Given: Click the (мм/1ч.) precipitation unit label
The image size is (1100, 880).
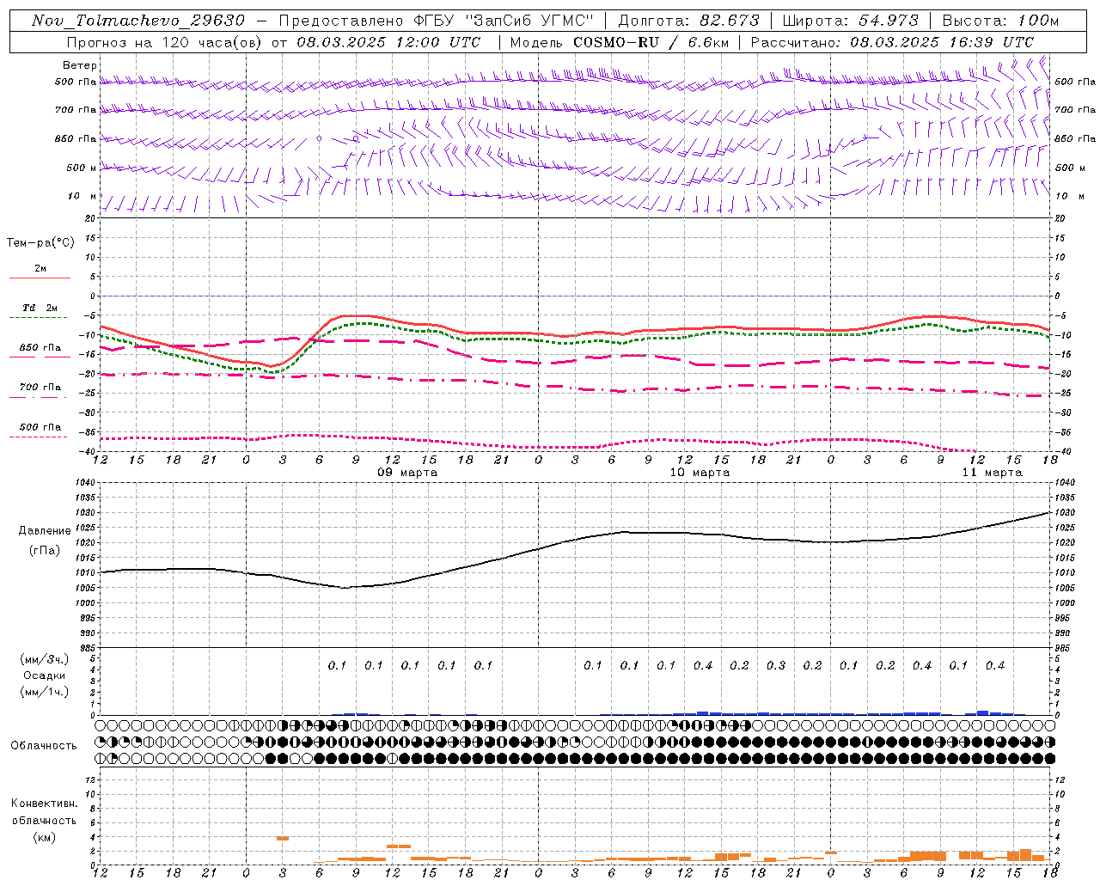Looking at the screenshot, I should point(44,692).
